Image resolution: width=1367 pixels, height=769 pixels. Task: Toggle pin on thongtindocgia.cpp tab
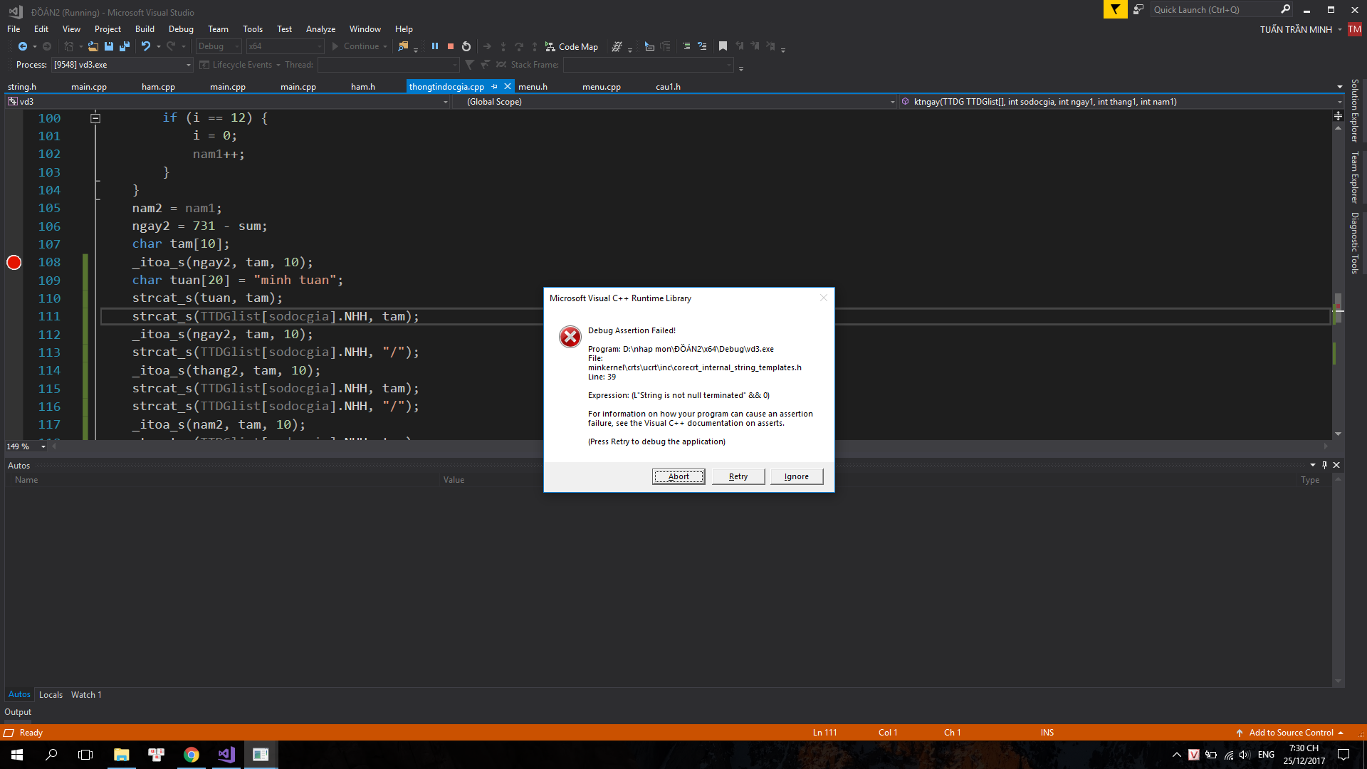pyautogui.click(x=495, y=86)
